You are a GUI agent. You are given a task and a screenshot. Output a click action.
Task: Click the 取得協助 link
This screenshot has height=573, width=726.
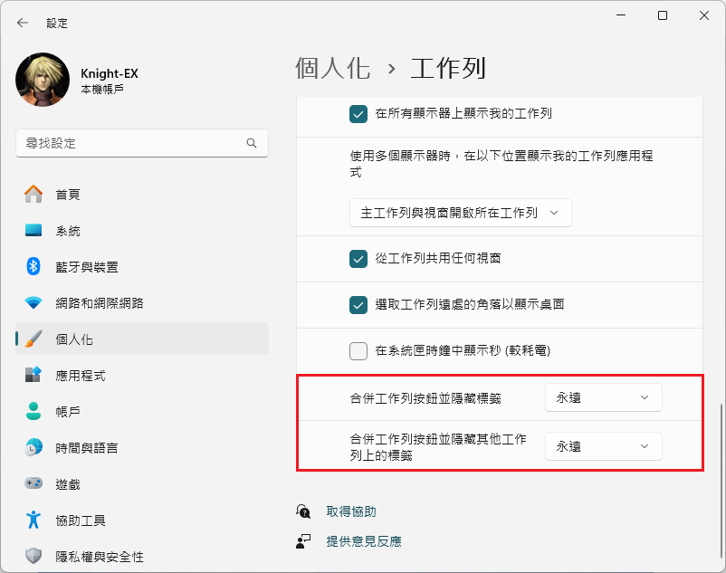click(351, 511)
